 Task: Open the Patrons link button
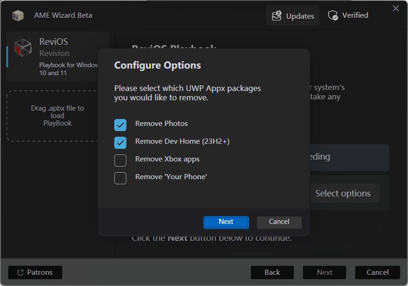pyautogui.click(x=35, y=272)
